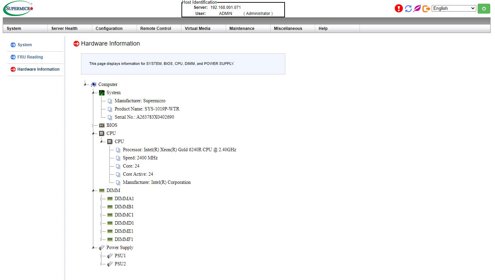
Task: Click the DIMM memory module icon
Action: (x=102, y=190)
